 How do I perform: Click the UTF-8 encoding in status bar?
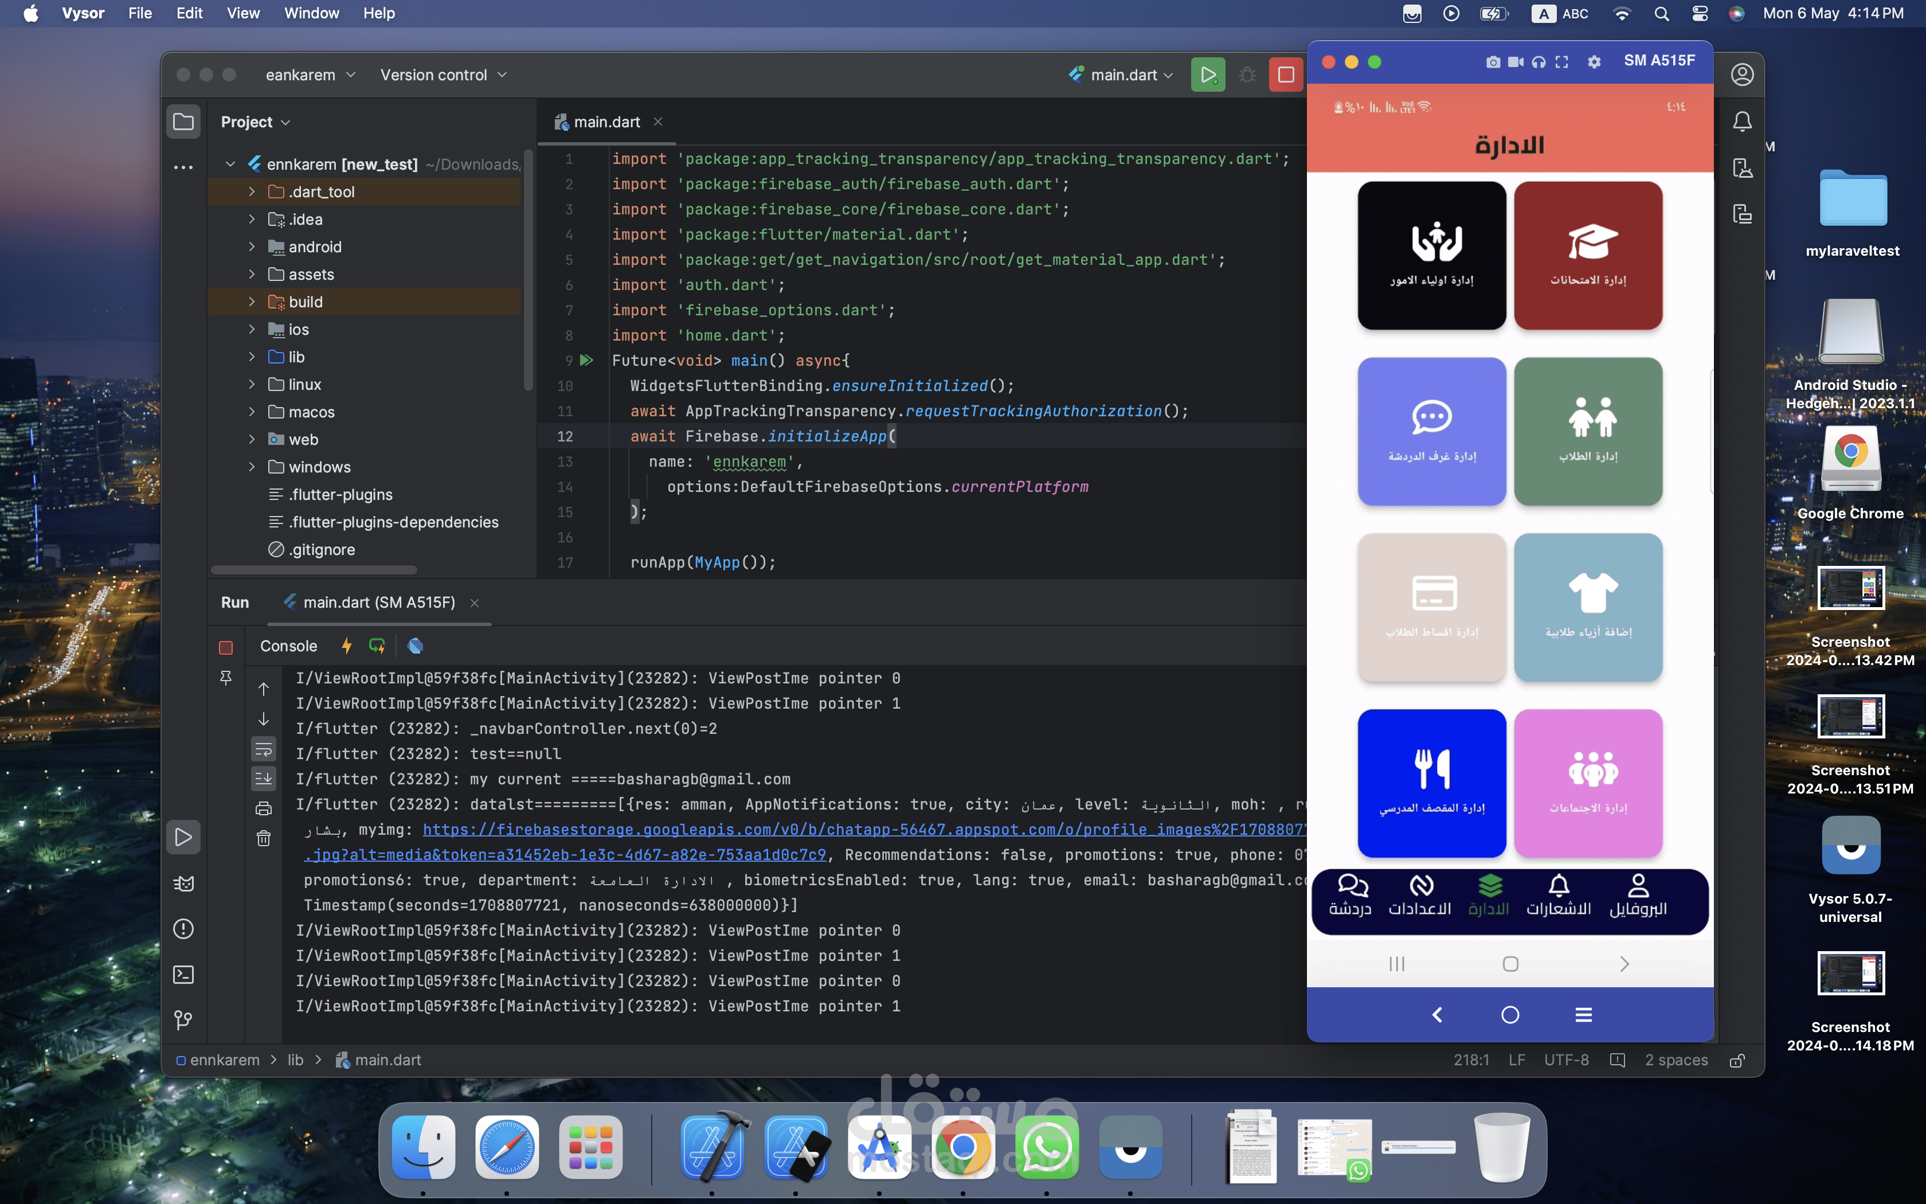1566,1060
